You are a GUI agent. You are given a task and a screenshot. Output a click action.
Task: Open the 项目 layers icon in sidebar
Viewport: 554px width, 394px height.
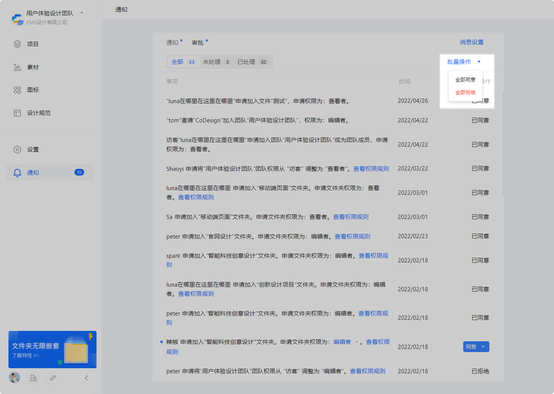pos(17,44)
